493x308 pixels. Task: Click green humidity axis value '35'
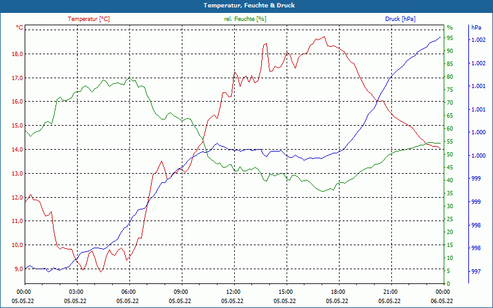tap(450, 193)
